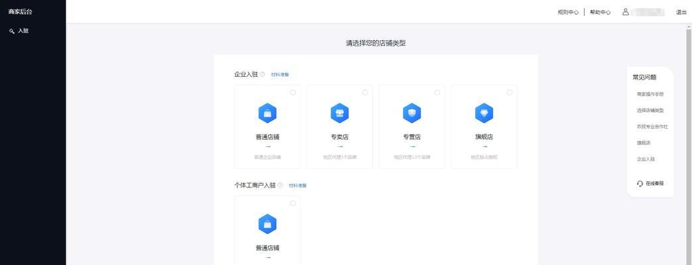692x265 pixels.
Task: Select the 专营店 radio button
Action: click(x=437, y=93)
